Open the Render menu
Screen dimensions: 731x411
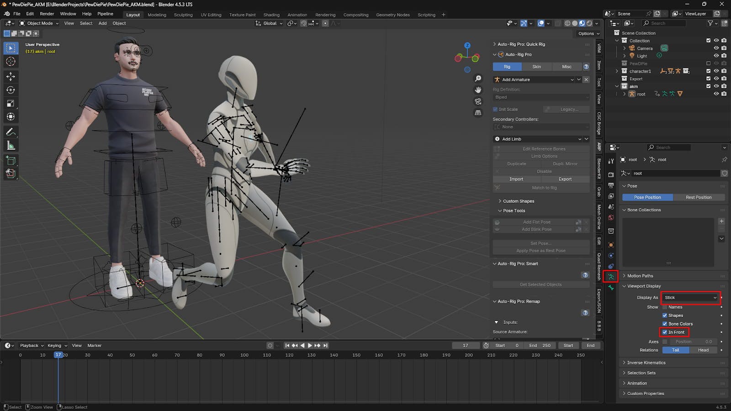coord(47,14)
